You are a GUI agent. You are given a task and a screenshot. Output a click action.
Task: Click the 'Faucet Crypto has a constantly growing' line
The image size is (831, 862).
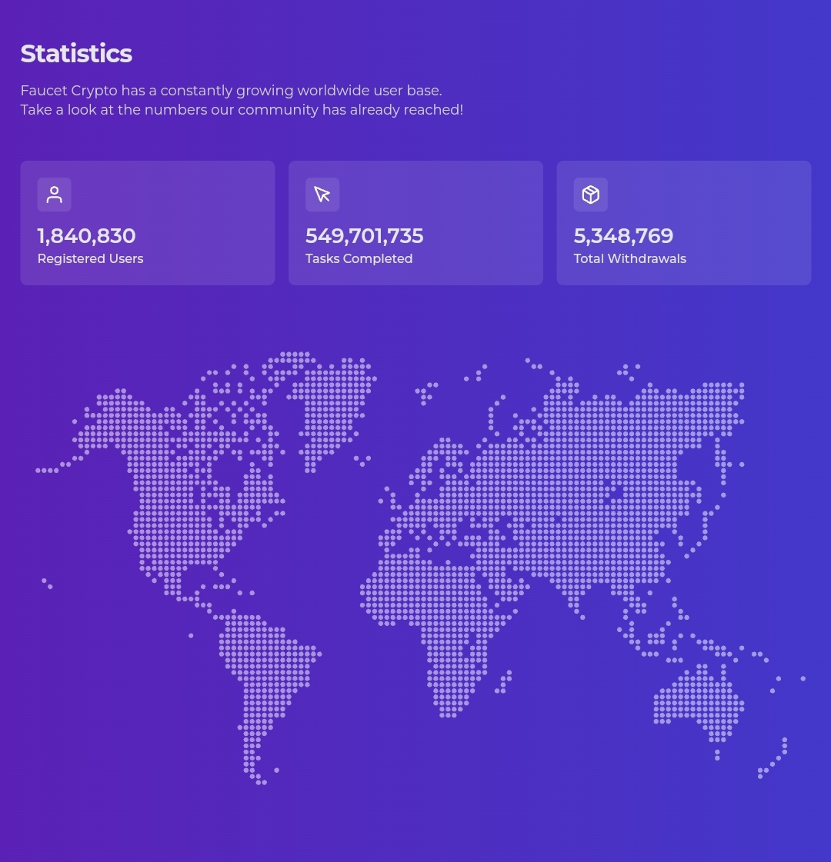(x=231, y=90)
